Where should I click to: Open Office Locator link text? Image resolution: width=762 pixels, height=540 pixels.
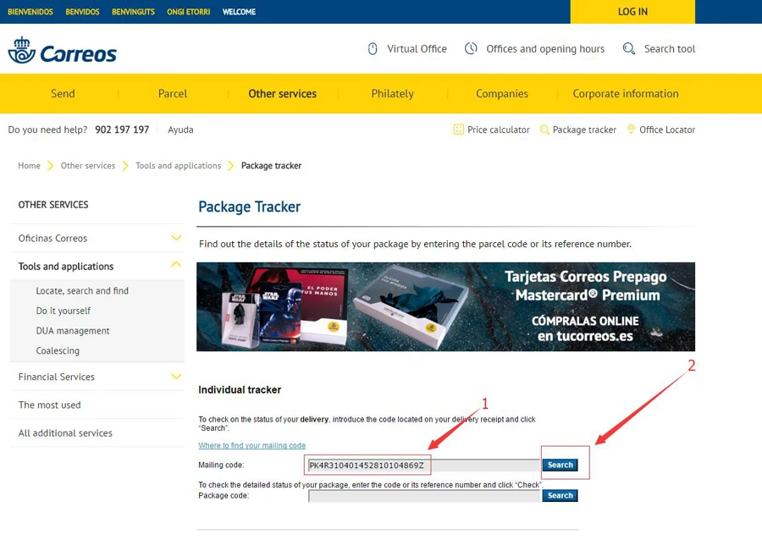(667, 129)
